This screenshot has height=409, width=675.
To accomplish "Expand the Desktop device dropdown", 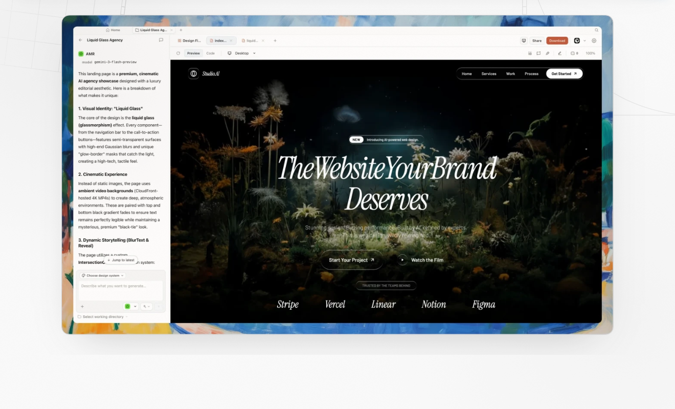I will coord(241,53).
